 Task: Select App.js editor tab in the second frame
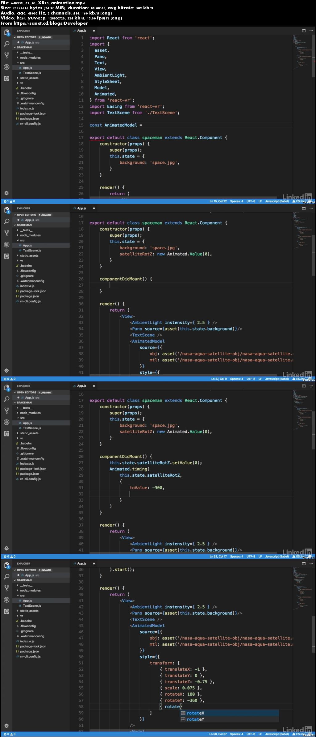pos(84,208)
